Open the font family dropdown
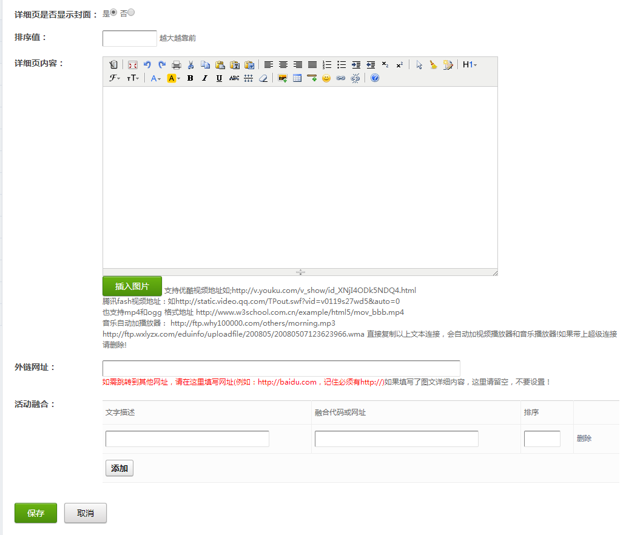623x535 pixels. coord(115,78)
